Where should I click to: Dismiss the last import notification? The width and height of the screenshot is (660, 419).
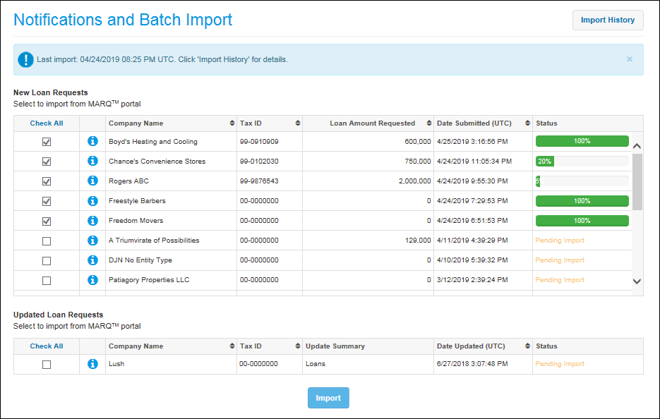tap(629, 59)
